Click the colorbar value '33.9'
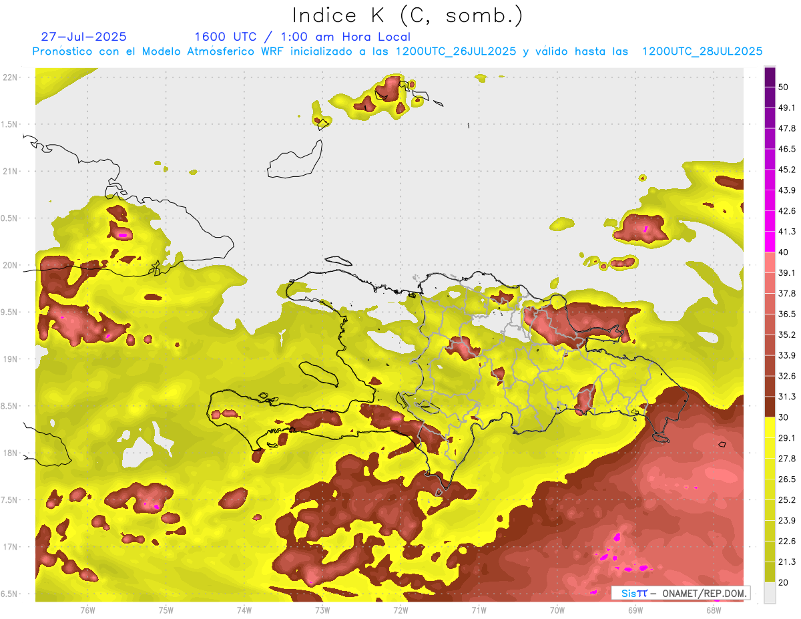The height and width of the screenshot is (619, 801). [787, 355]
